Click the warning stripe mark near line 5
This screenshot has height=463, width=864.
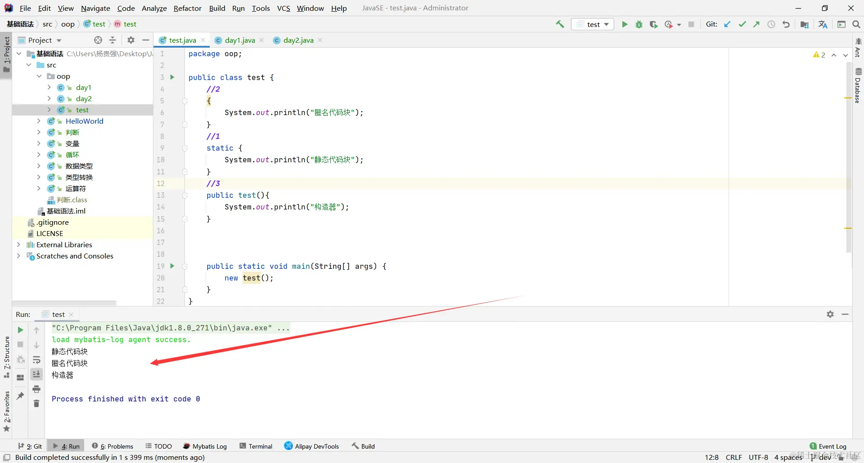click(x=848, y=98)
